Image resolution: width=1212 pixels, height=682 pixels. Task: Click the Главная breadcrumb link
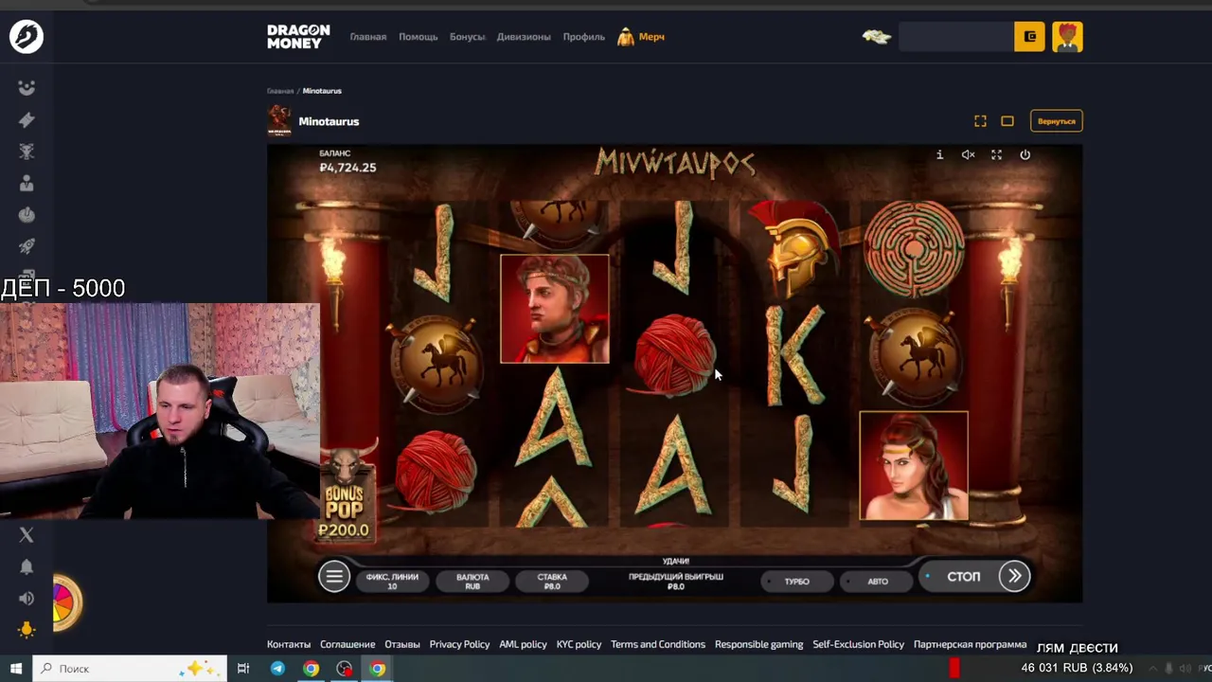pyautogui.click(x=279, y=91)
